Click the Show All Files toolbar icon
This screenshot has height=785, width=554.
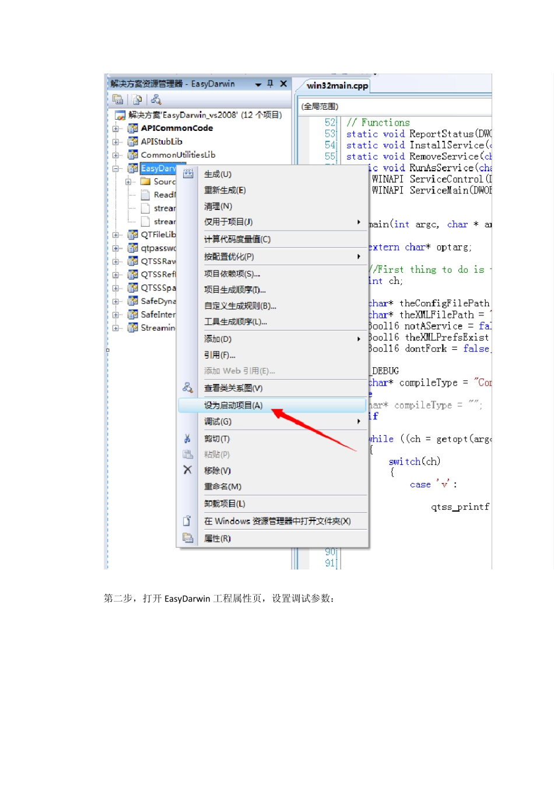[x=137, y=99]
